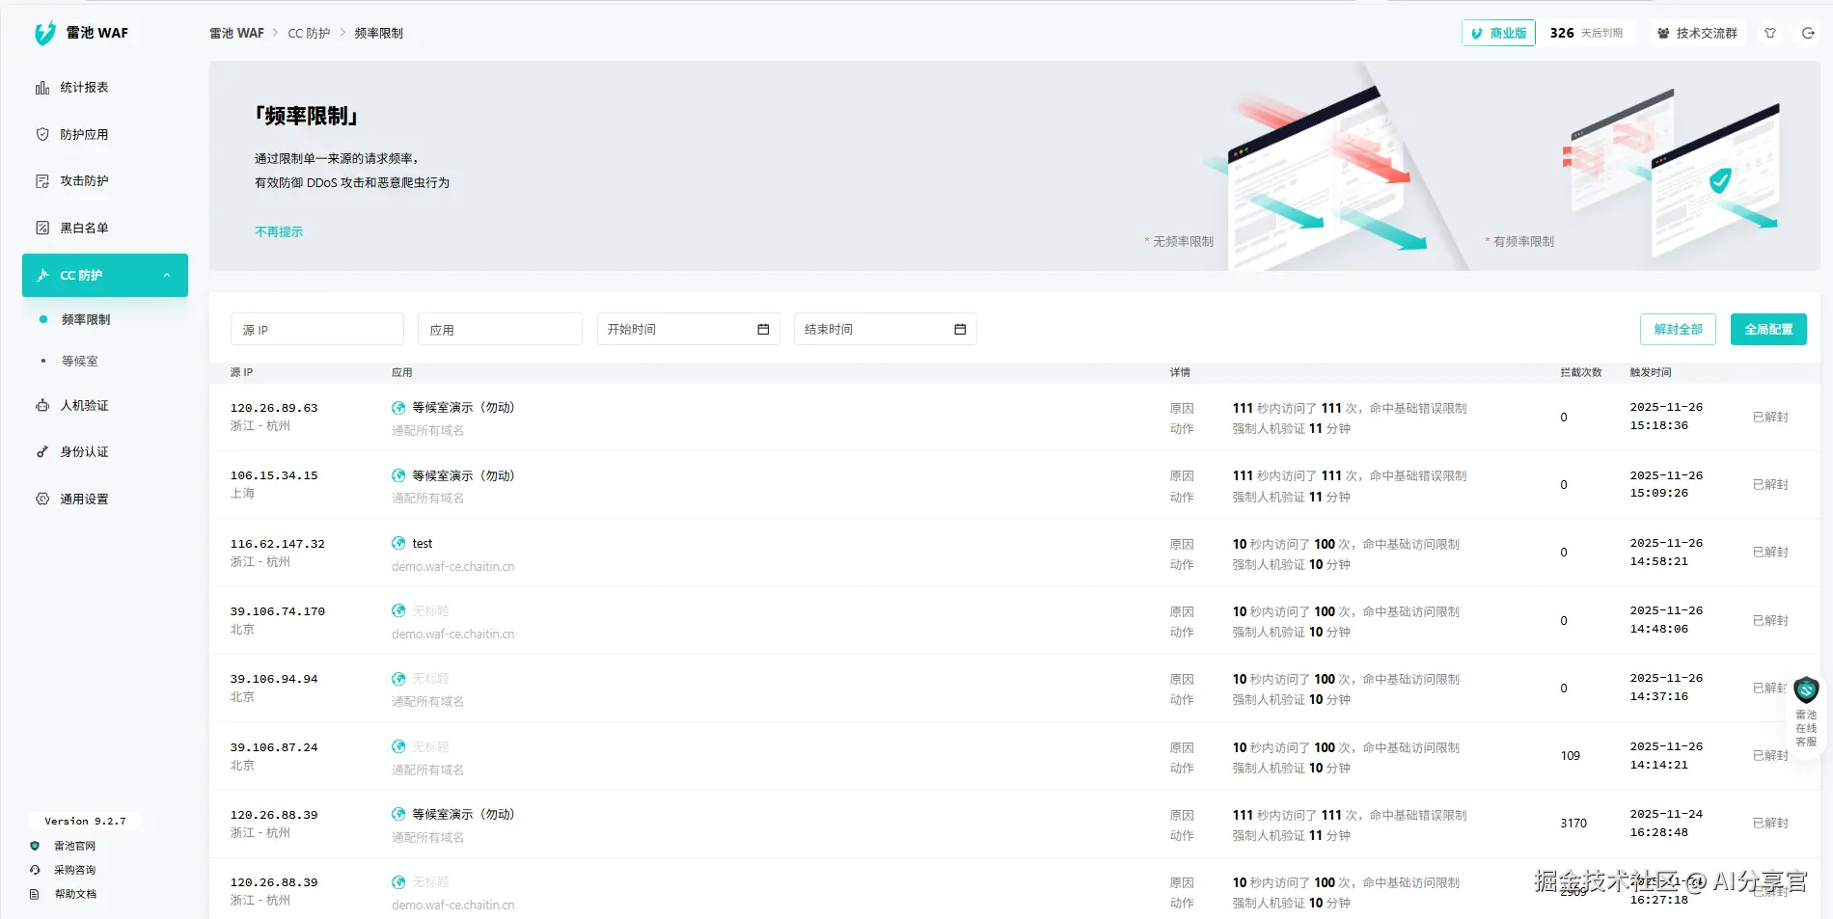The width and height of the screenshot is (1833, 919).
Task: Click the 解封全部 button
Action: 1678,330
